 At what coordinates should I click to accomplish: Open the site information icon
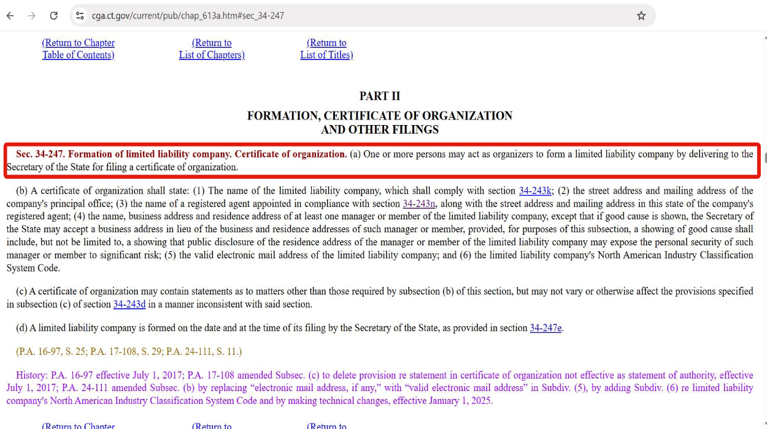[x=80, y=16]
